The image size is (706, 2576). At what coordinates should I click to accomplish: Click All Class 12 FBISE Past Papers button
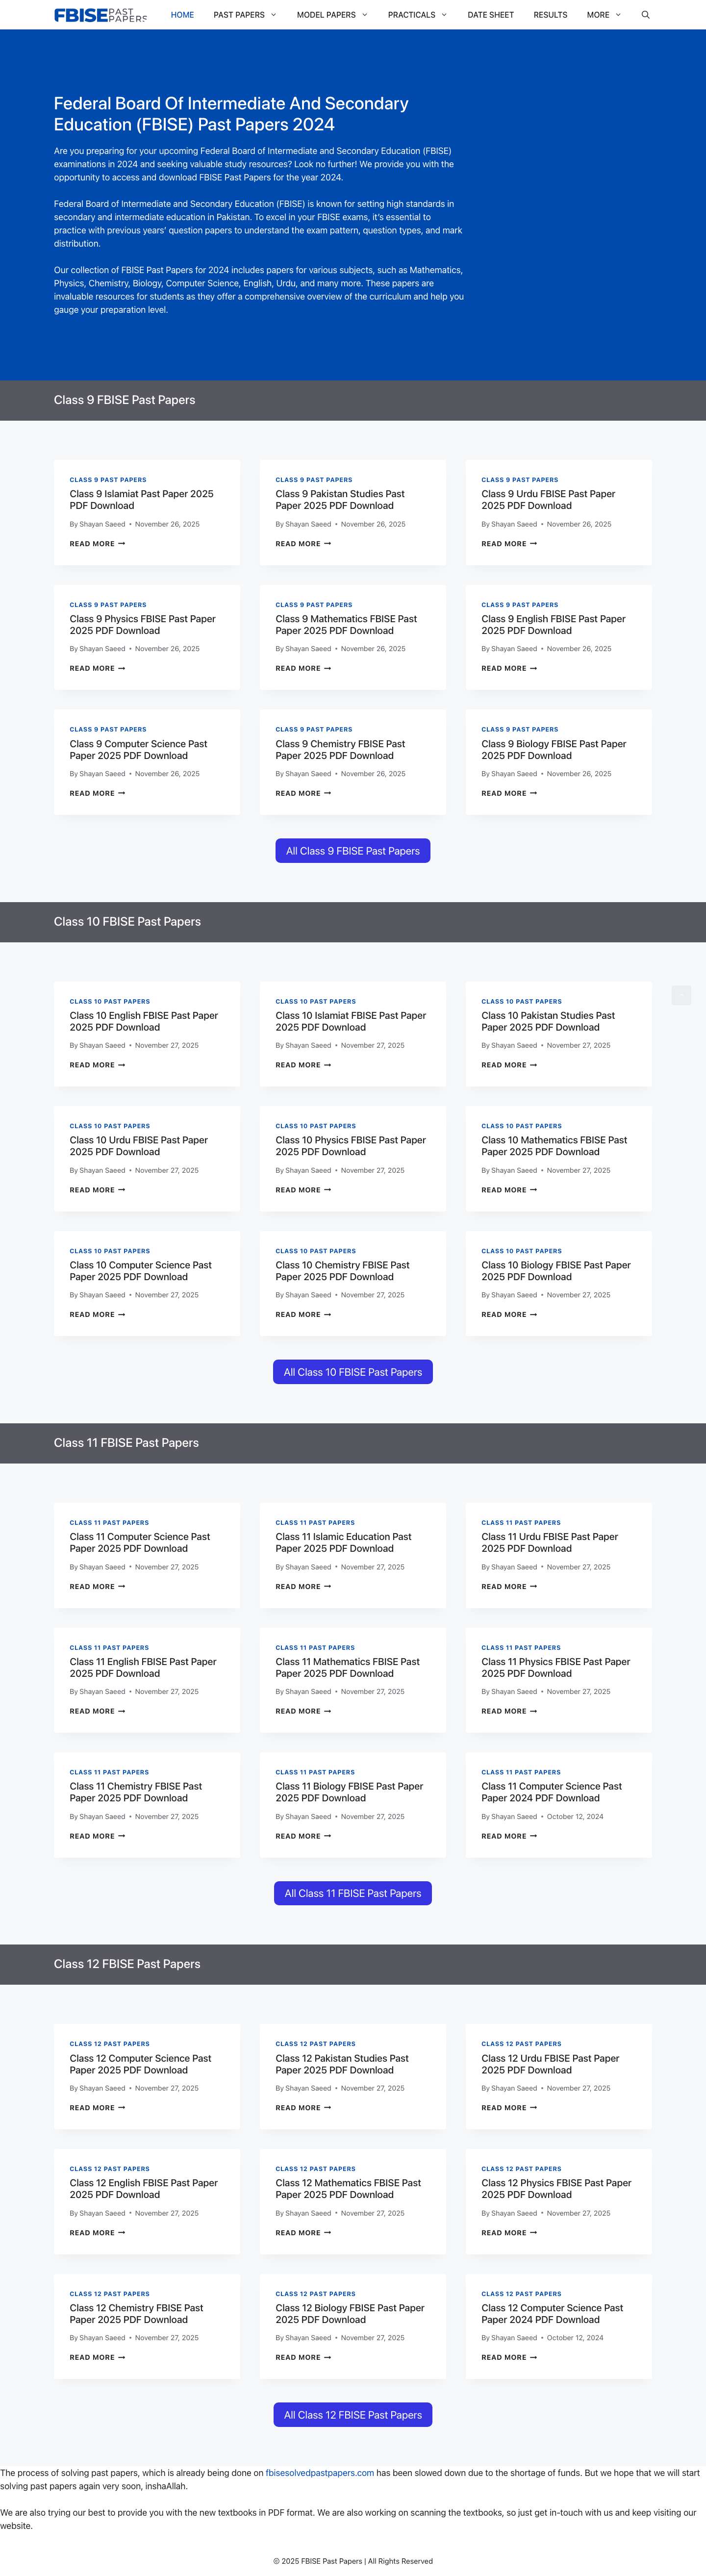(353, 2415)
